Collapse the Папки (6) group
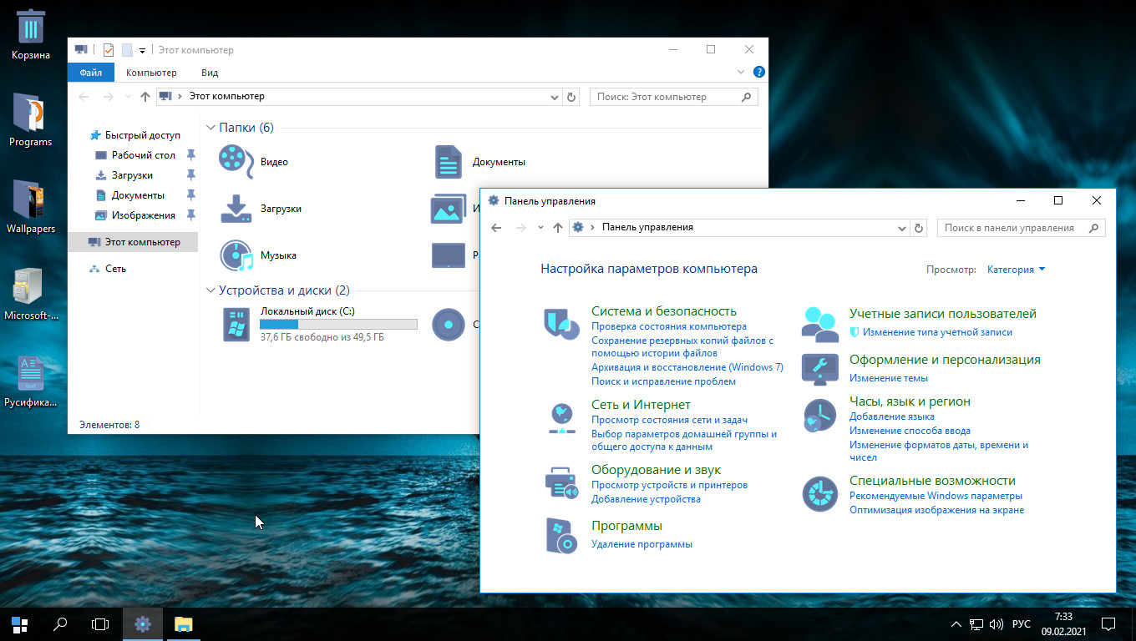This screenshot has width=1136, height=641. (x=210, y=128)
